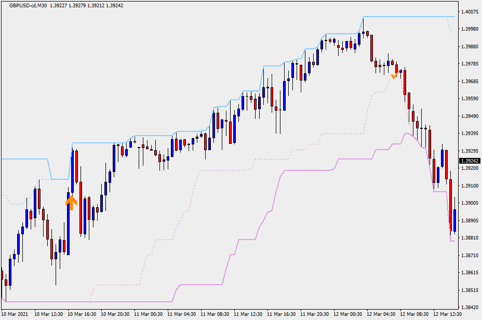Viewport: 482px width, 320px height.
Task: Click the last blue candle on the far right
Action: tap(454, 220)
